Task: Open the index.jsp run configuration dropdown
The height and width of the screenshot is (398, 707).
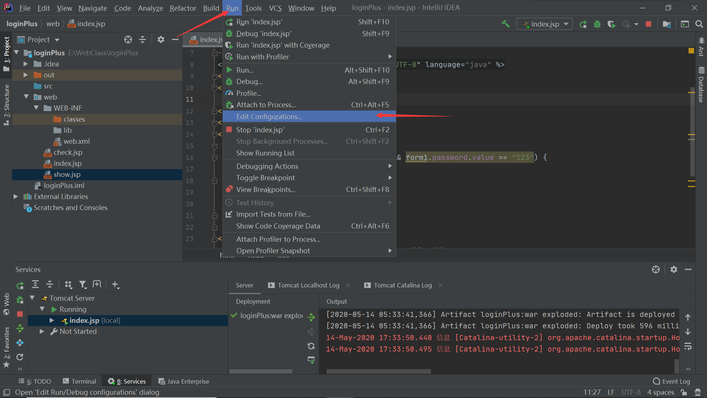Action: pyautogui.click(x=545, y=24)
